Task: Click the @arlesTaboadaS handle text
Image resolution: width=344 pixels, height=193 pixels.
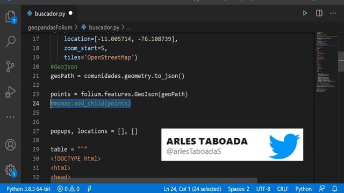Action: click(x=193, y=151)
